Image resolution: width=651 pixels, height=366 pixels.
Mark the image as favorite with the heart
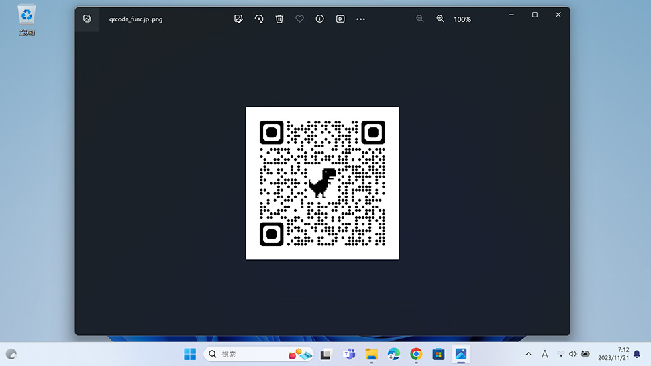300,19
